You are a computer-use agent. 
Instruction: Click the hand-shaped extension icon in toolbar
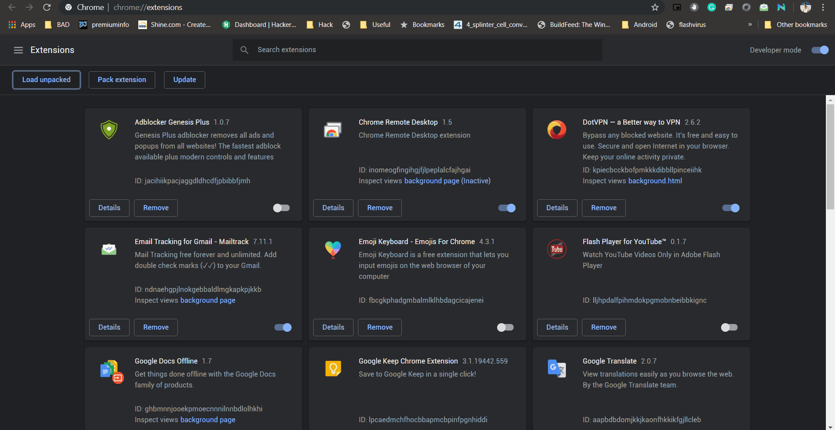click(694, 7)
